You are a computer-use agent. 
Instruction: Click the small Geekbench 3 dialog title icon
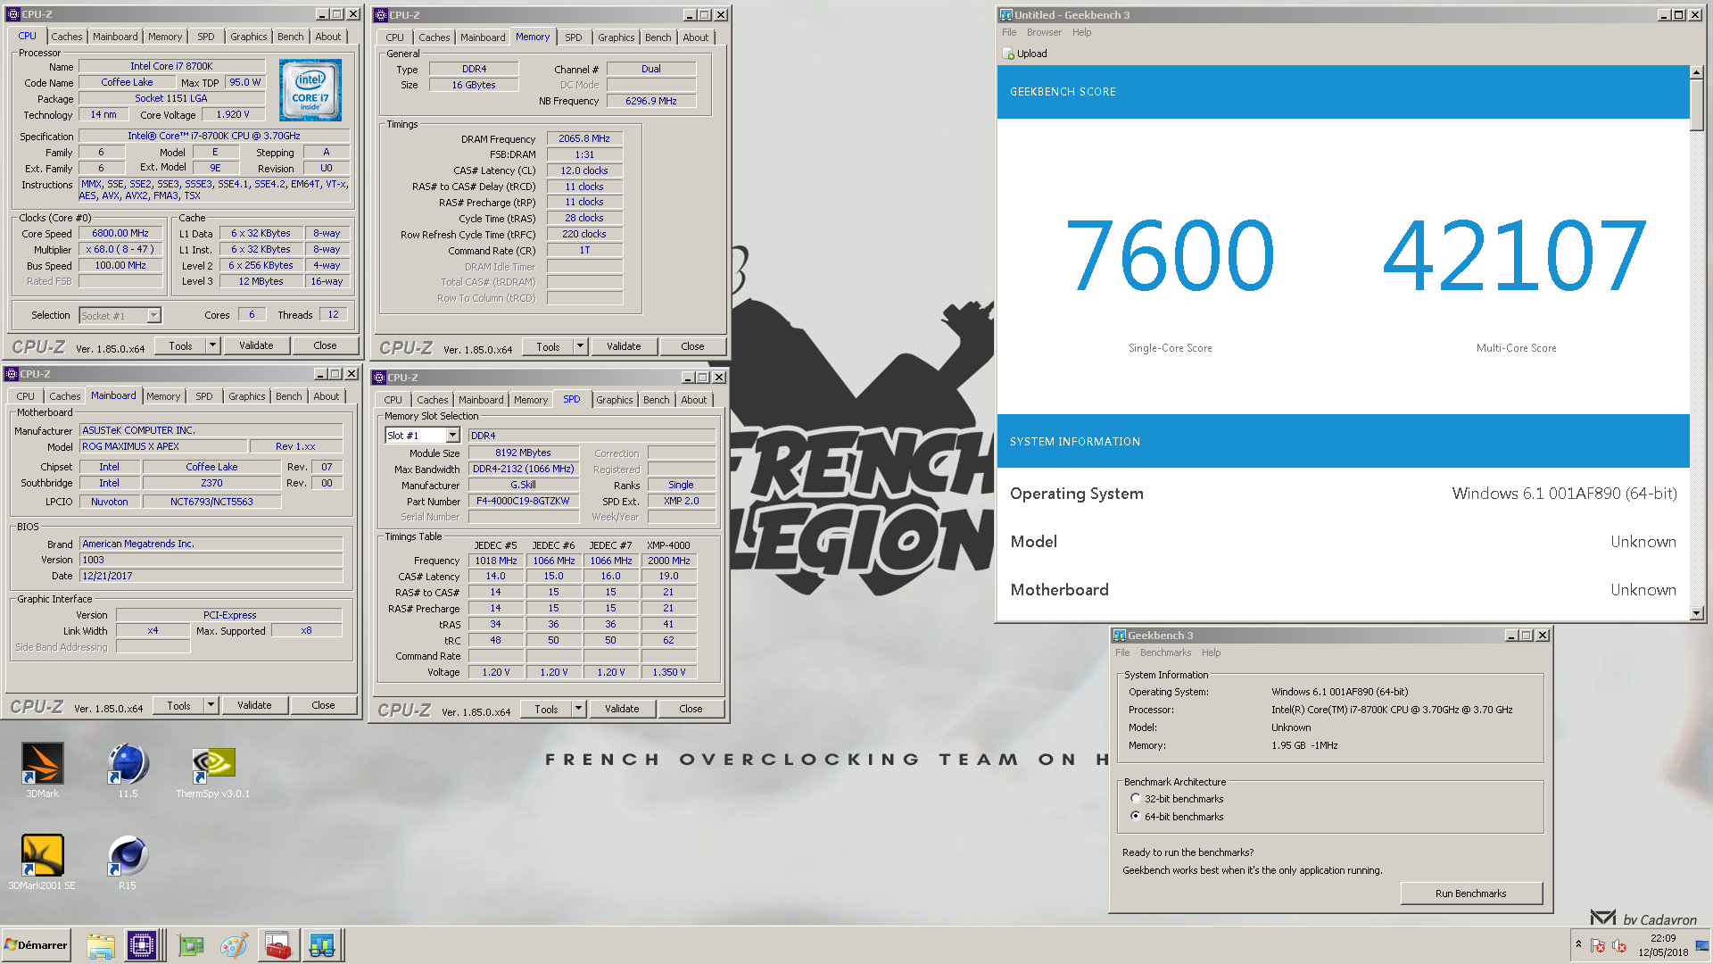(x=1119, y=636)
